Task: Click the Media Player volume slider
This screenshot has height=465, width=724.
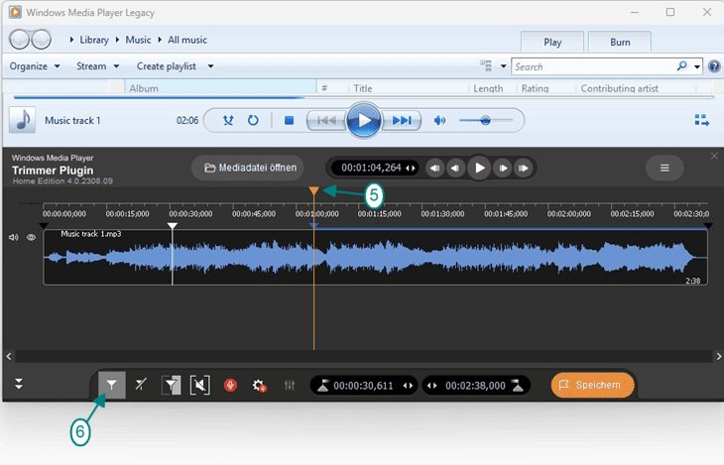Action: click(x=486, y=121)
